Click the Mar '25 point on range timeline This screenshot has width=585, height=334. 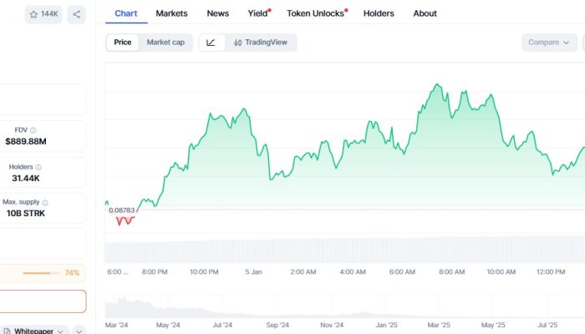[439, 324]
